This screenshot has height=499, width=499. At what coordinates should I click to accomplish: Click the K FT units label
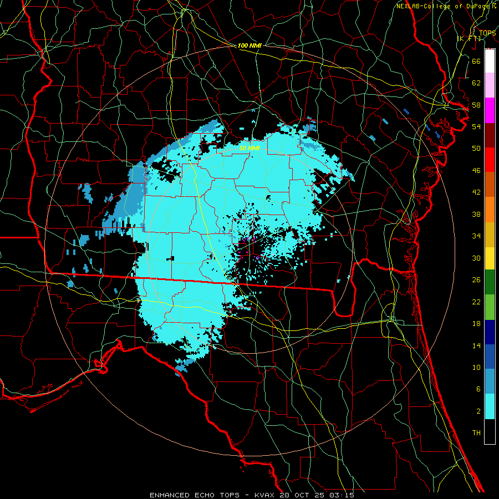[x=469, y=39]
